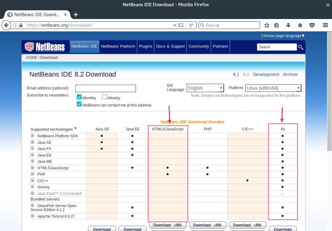Click the green padlock security icon

pyautogui.click(x=21, y=26)
